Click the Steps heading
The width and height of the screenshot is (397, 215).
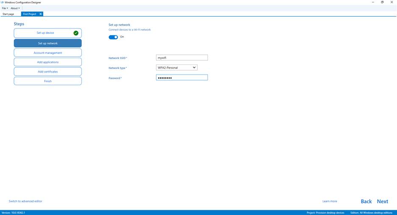(19, 24)
